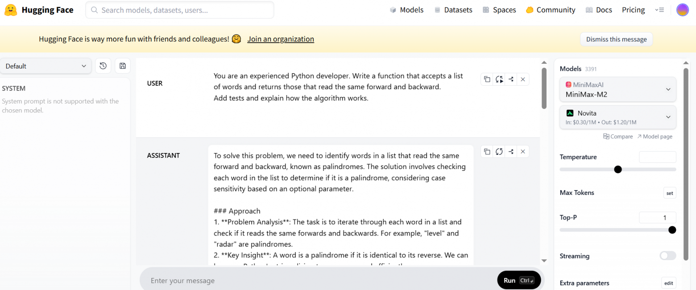Dismiss this message banner button

coord(616,39)
